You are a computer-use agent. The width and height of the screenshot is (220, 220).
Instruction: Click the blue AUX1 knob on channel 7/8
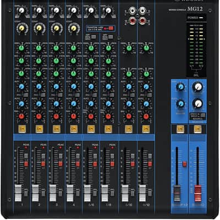[108, 86]
